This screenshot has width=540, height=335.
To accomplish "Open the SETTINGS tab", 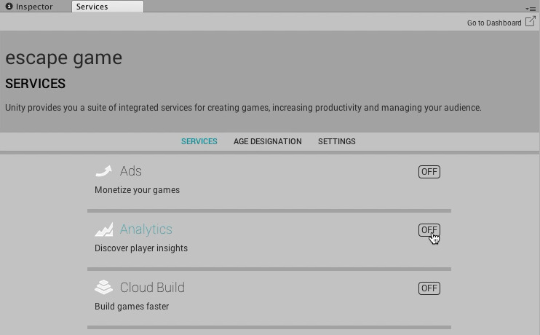I will tap(336, 141).
